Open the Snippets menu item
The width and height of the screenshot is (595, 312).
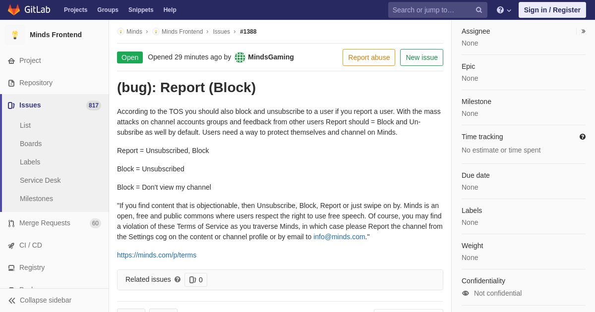pos(141,10)
